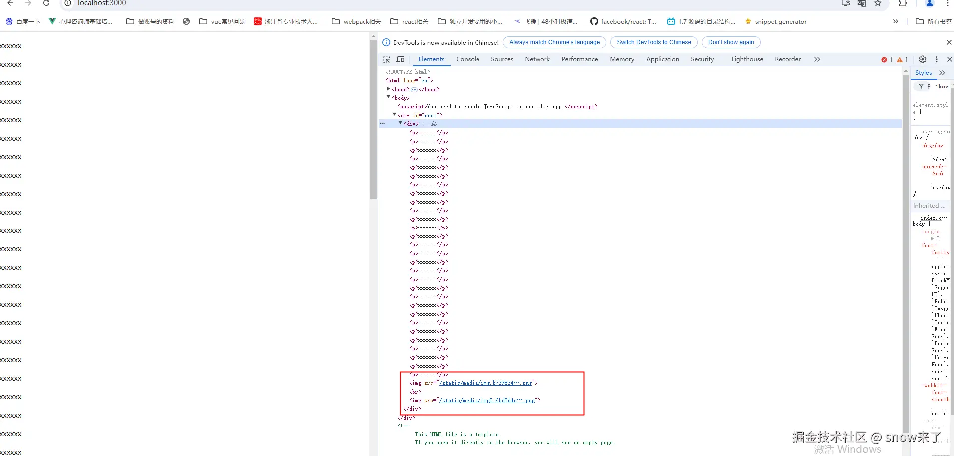This screenshot has width=954, height=456.
Task: Open the 飞援 bookmark
Action: click(546, 22)
